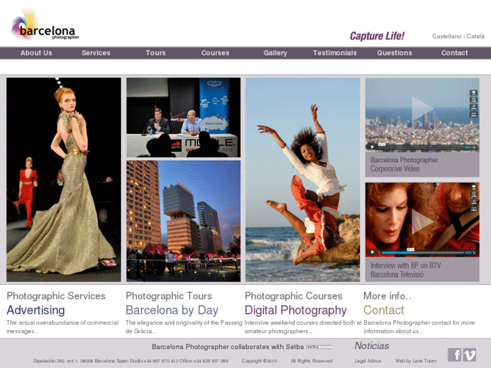Open the Testimonials menu
Image resolution: width=491 pixels, height=368 pixels.
(x=335, y=53)
